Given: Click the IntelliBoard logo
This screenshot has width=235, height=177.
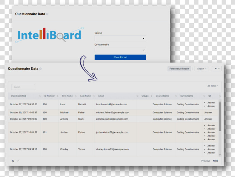Looking at the screenshot, I should (x=50, y=35).
